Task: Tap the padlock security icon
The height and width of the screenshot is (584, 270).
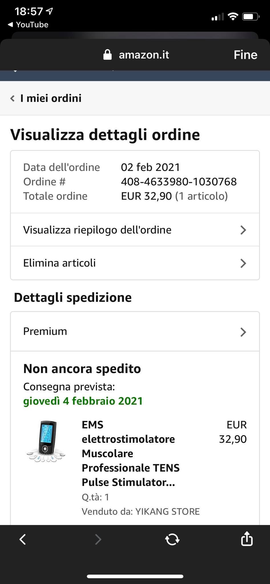Action: point(107,55)
